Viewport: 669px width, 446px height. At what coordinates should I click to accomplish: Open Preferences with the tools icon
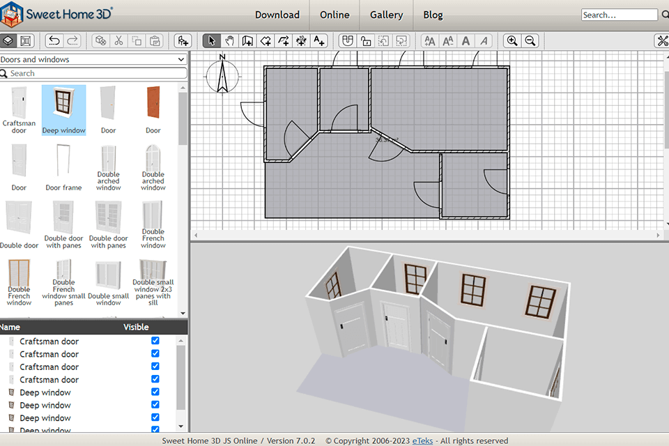pos(662,41)
